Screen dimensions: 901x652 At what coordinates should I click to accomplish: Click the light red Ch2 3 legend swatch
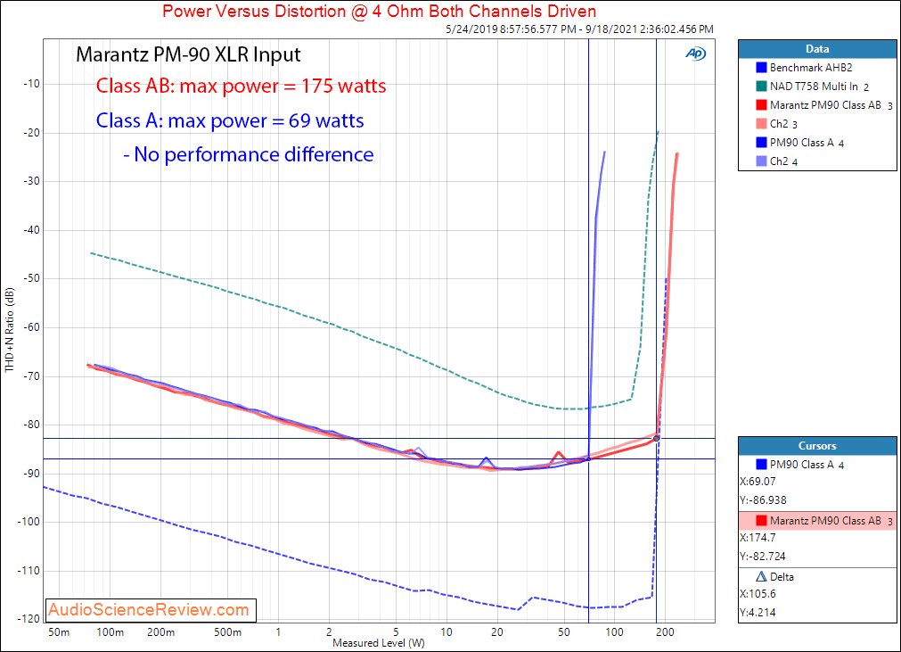pyautogui.click(x=761, y=124)
